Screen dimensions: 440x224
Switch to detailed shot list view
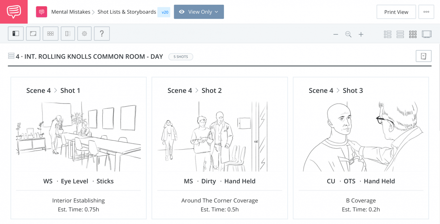click(x=388, y=35)
